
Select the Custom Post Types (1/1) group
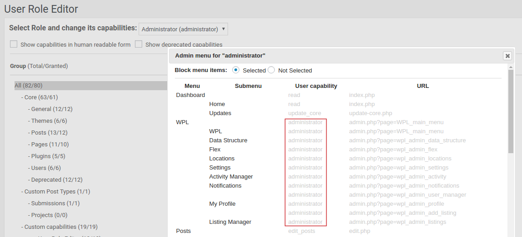[55, 192]
